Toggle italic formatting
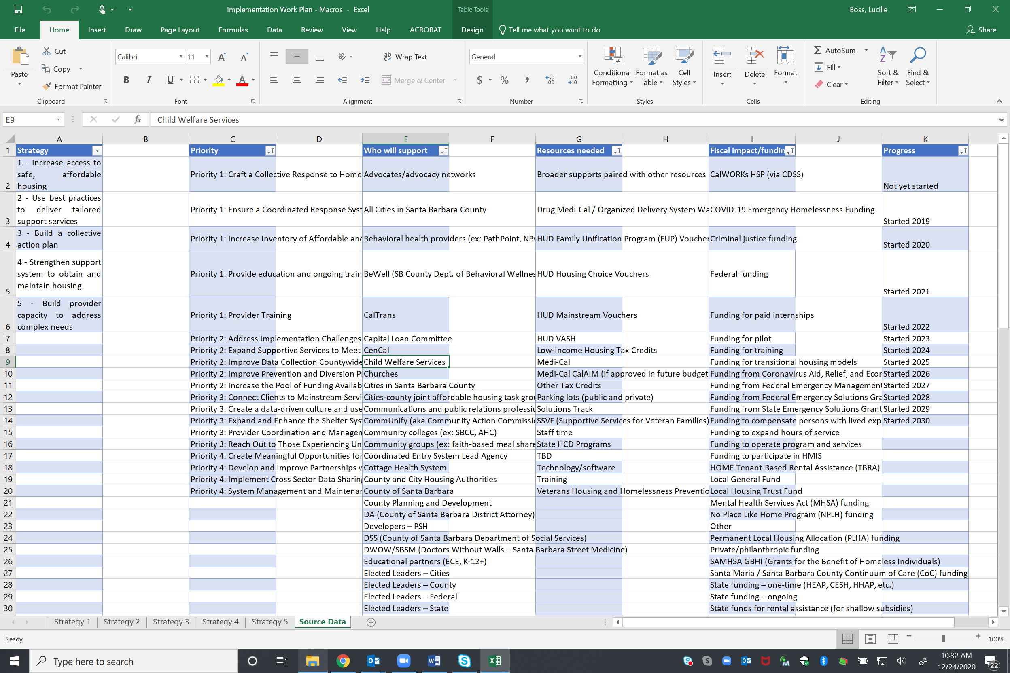 (x=149, y=80)
